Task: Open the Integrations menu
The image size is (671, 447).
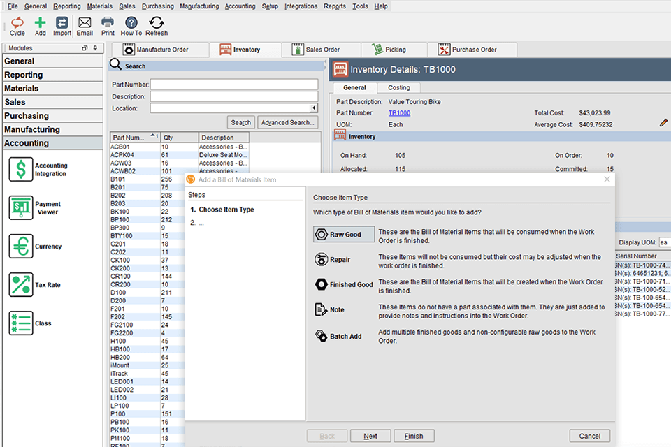Action: tap(301, 6)
